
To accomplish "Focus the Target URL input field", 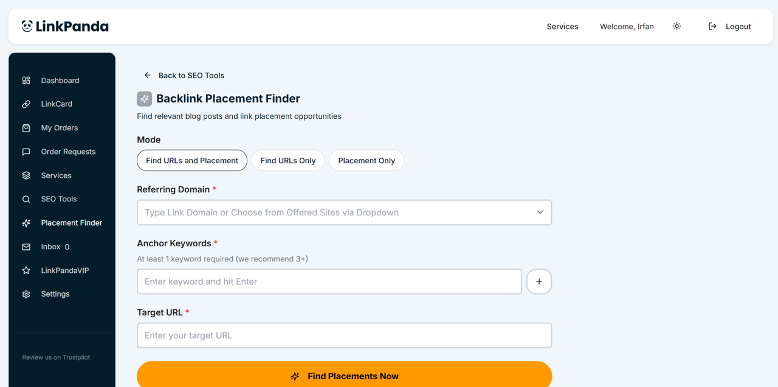I will click(x=344, y=335).
